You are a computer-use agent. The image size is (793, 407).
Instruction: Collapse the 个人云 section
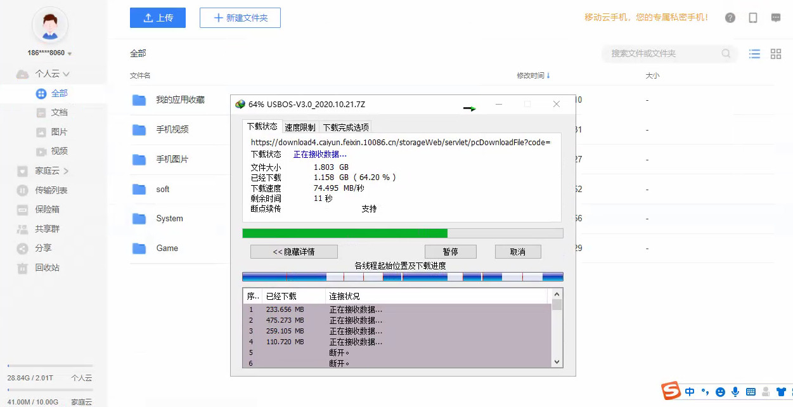click(67, 74)
